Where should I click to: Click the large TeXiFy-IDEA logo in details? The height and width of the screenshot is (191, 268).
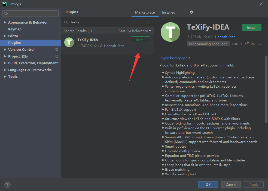coord(170,32)
